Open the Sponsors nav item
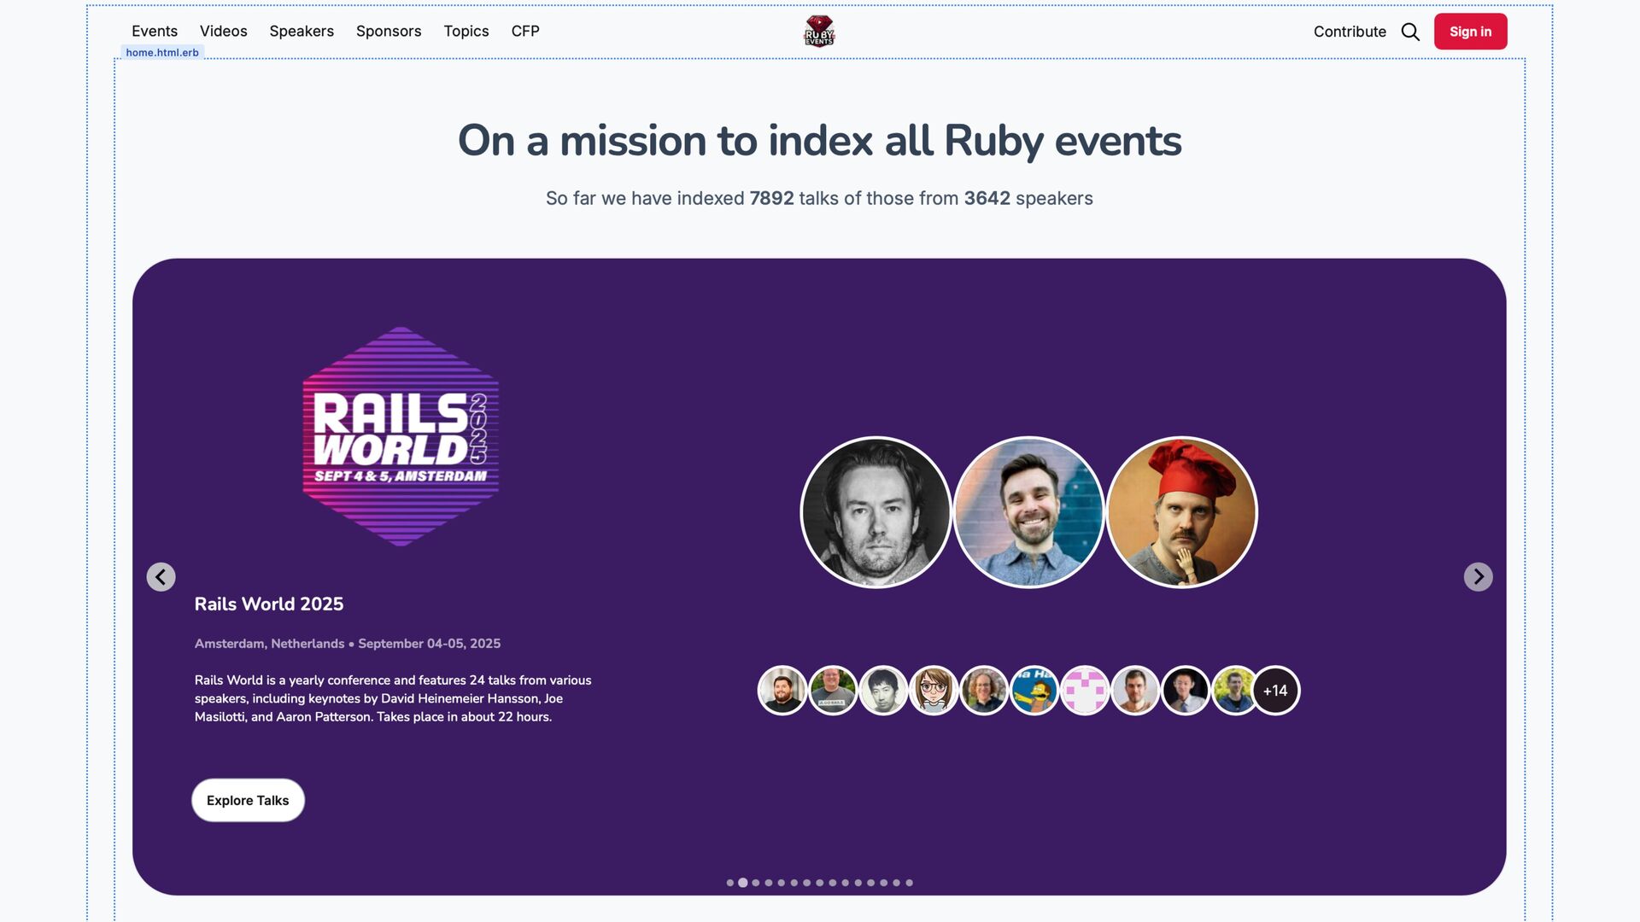 [389, 31]
